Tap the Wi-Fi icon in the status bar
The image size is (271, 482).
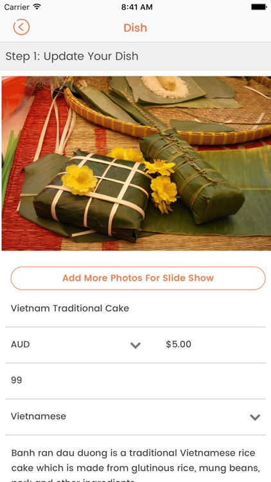[37, 7]
